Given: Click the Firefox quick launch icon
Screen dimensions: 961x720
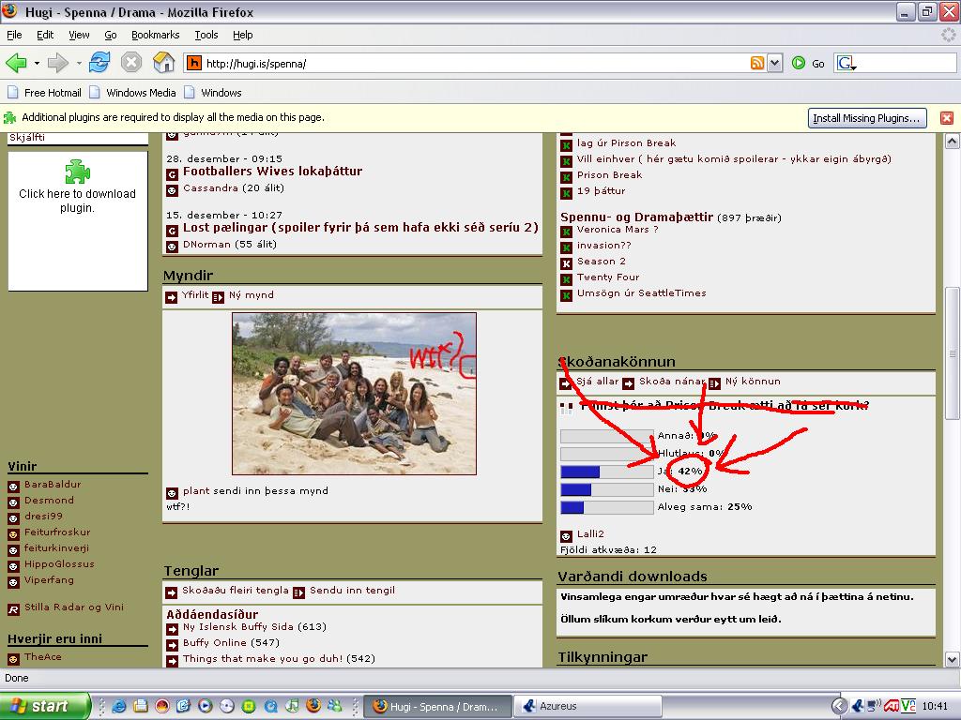Looking at the screenshot, I should point(313,706).
